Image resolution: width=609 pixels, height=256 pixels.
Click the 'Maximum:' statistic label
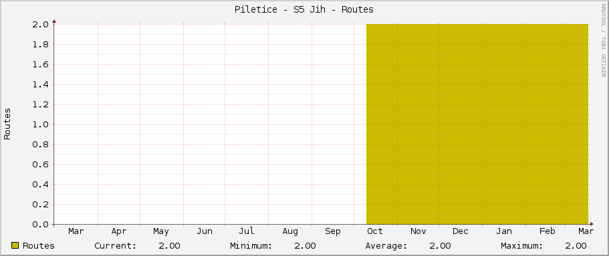(x=522, y=246)
